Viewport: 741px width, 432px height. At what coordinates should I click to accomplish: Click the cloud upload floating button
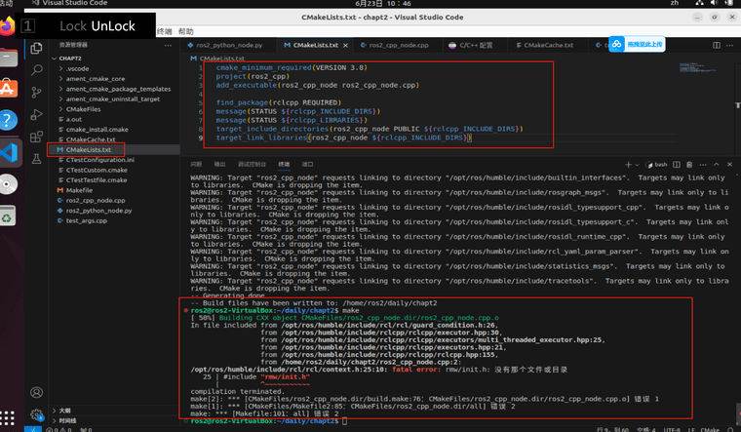click(637, 45)
